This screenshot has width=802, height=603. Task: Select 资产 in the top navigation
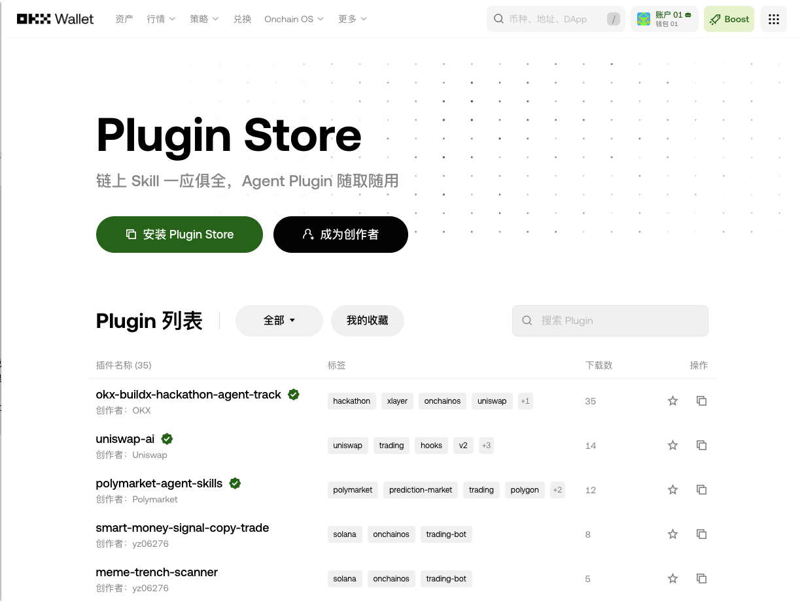(x=124, y=19)
